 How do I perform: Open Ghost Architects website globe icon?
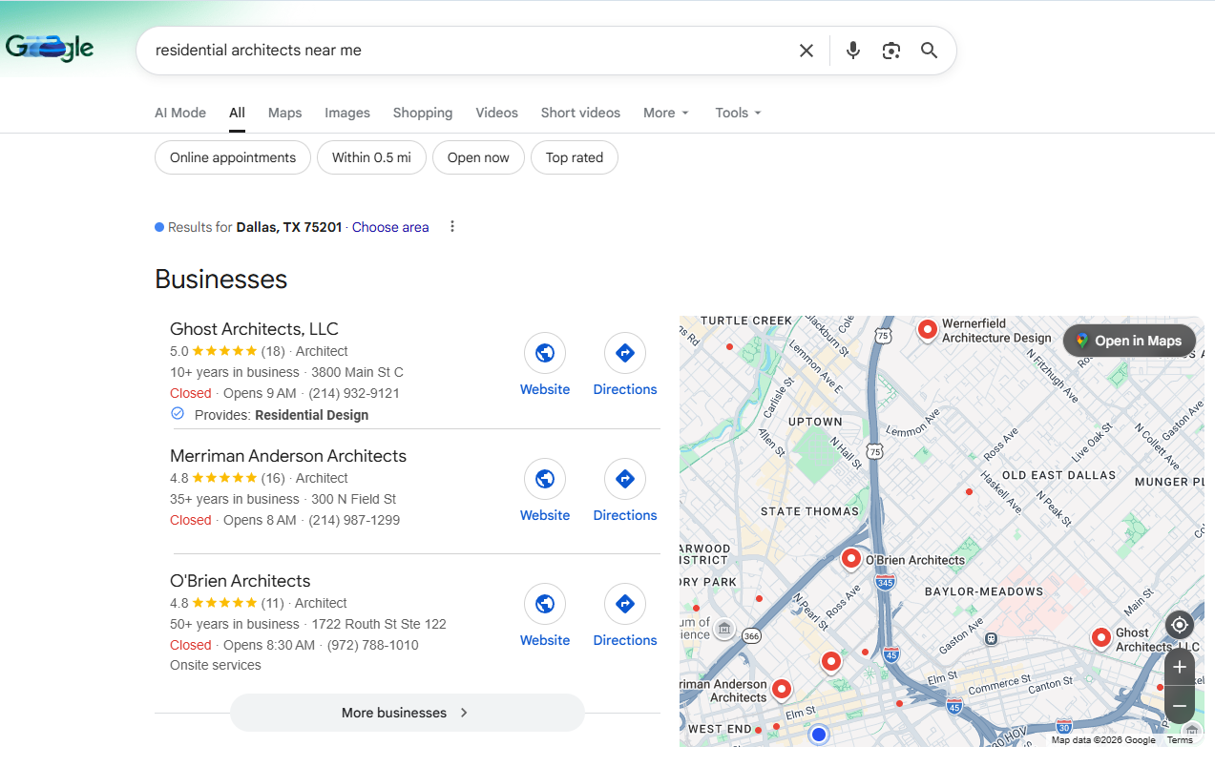(545, 353)
